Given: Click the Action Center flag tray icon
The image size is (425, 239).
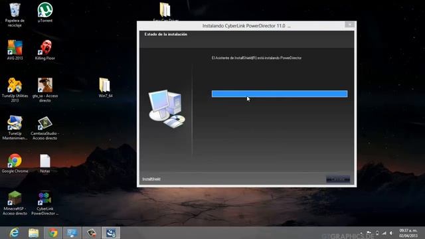Looking at the screenshot, I should click(369, 233).
